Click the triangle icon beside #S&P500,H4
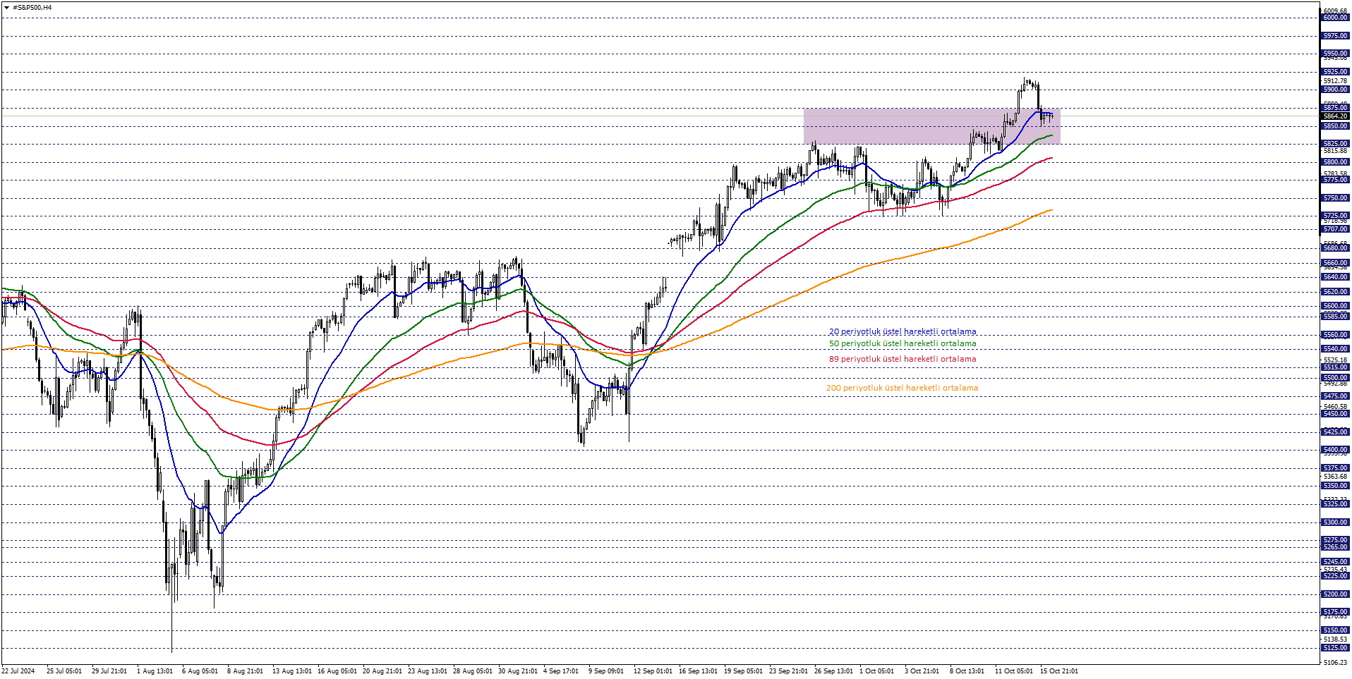Image resolution: width=1352 pixels, height=679 pixels. point(6,8)
